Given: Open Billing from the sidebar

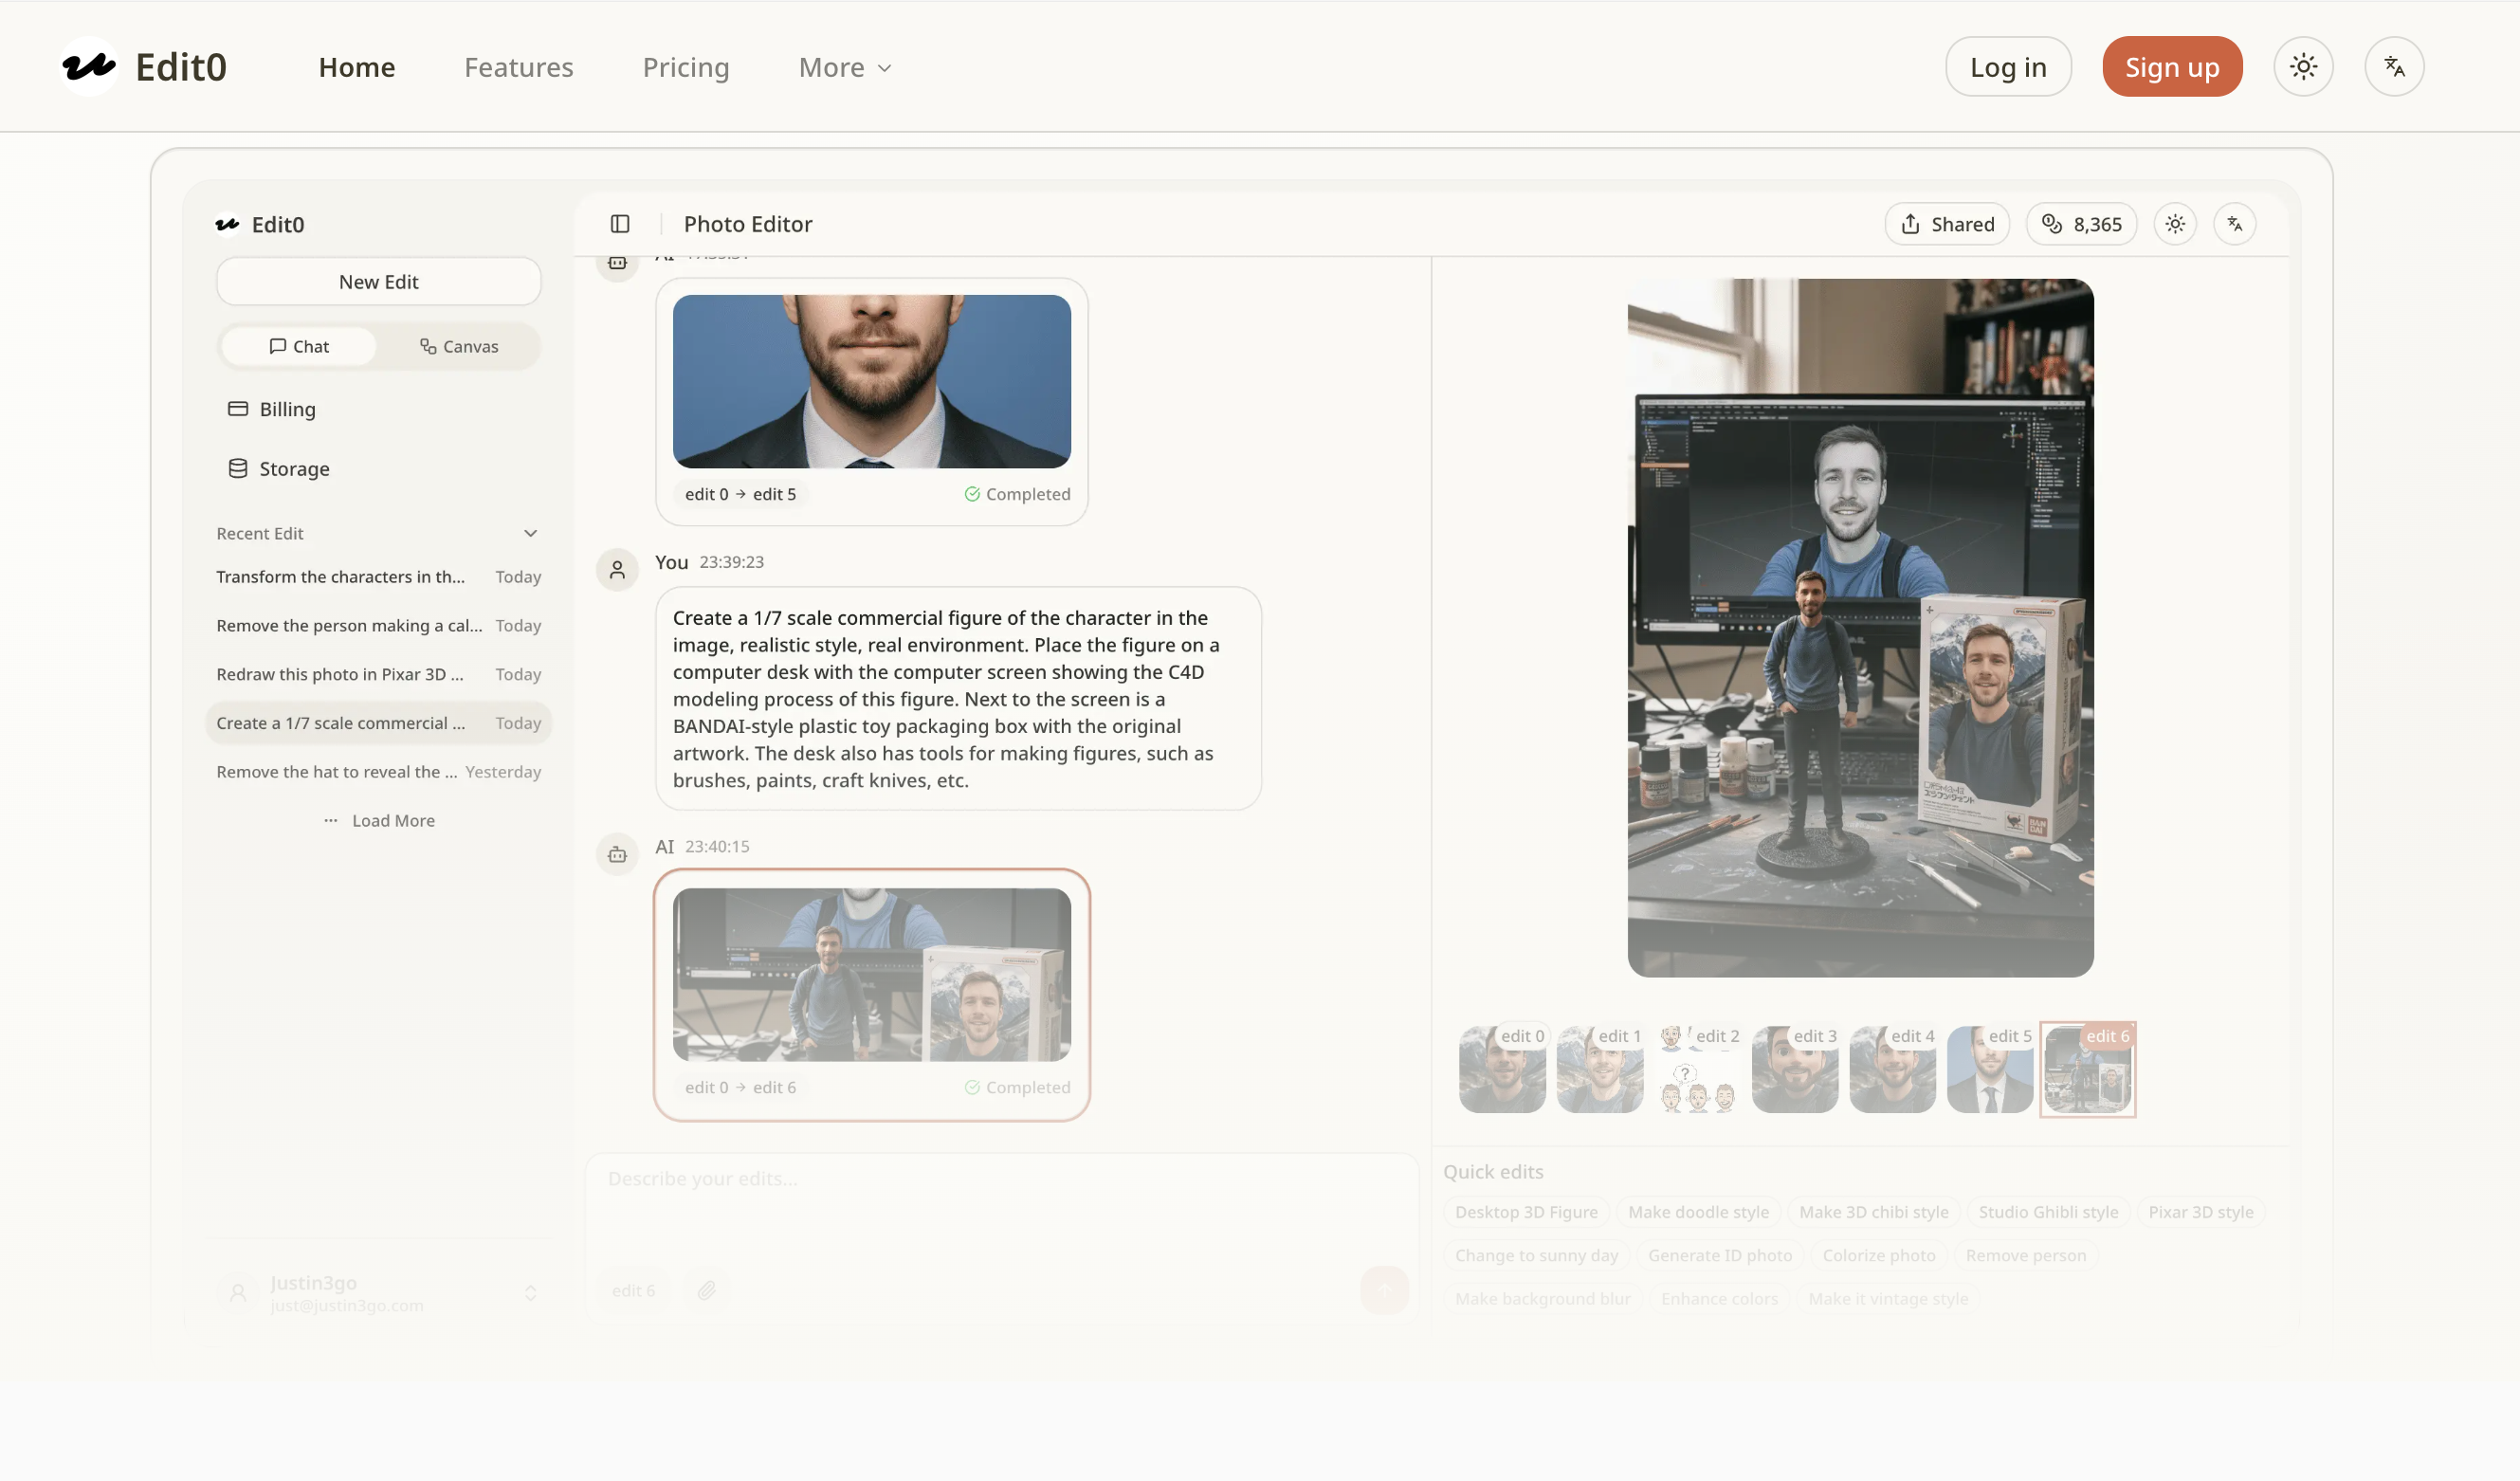Looking at the screenshot, I should [286, 409].
